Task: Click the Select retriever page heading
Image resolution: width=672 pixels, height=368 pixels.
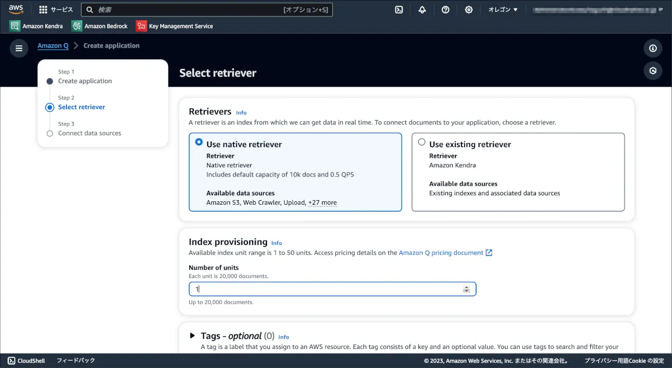Action: (218, 73)
